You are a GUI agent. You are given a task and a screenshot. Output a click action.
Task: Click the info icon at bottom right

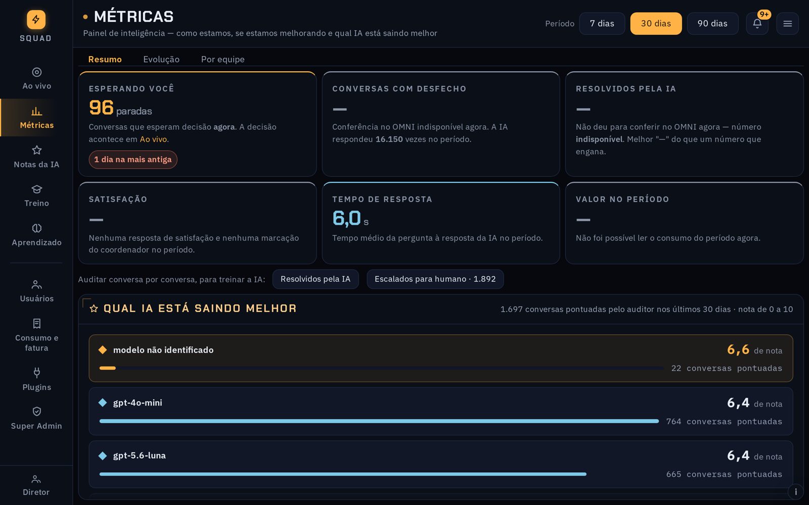(796, 492)
